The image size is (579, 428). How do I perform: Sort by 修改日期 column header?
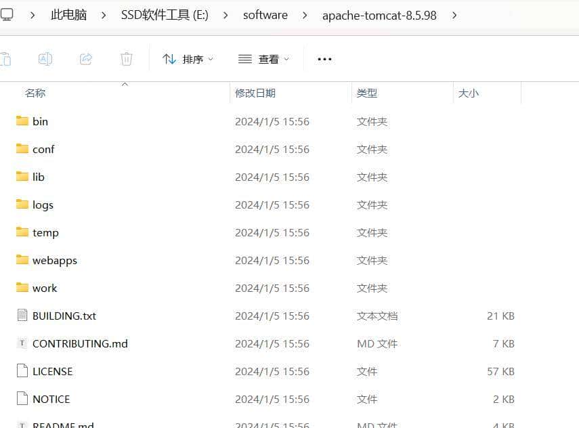[x=255, y=93]
